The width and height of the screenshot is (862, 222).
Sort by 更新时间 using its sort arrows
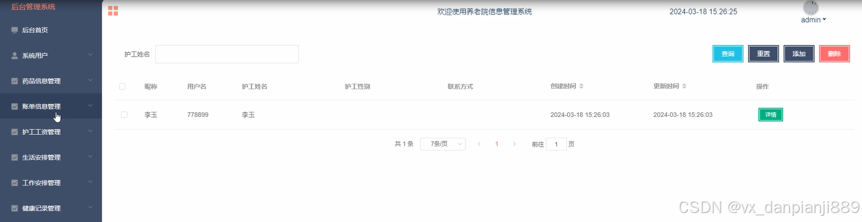click(x=684, y=87)
